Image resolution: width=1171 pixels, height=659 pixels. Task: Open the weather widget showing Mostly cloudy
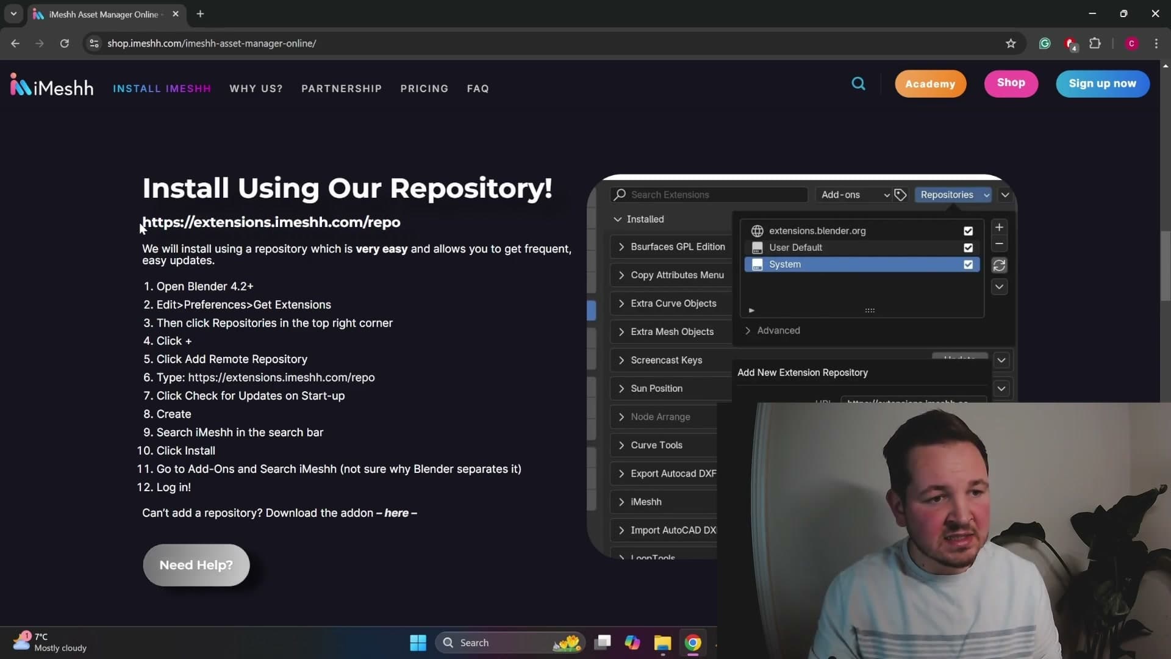pyautogui.click(x=50, y=642)
